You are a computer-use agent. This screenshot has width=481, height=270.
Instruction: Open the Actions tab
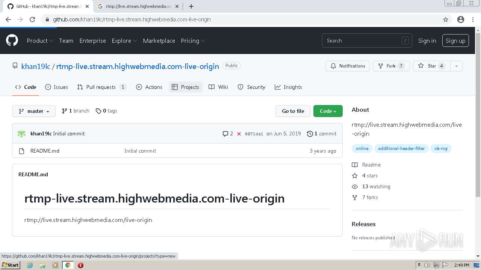click(x=149, y=87)
